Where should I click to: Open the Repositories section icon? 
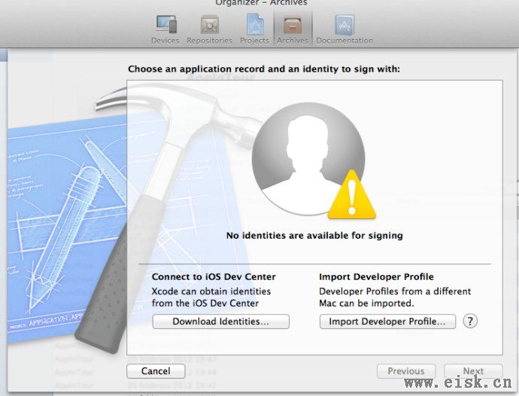pos(210,25)
